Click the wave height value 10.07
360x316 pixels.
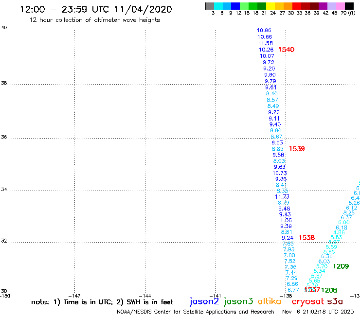tap(267, 56)
